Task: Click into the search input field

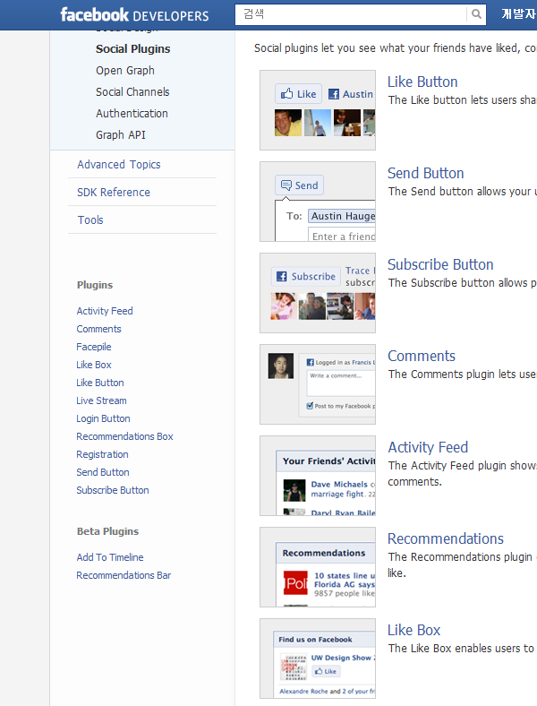Action: click(351, 14)
